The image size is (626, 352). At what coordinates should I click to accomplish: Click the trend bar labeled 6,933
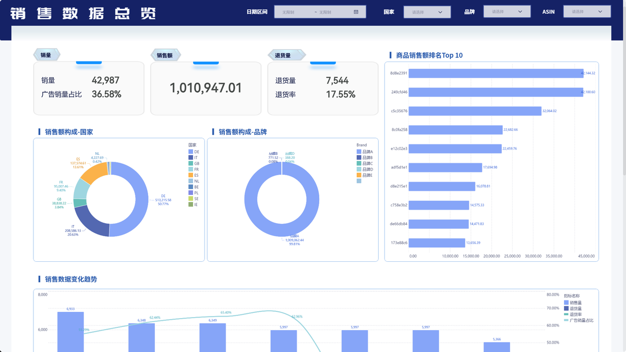(x=70, y=332)
